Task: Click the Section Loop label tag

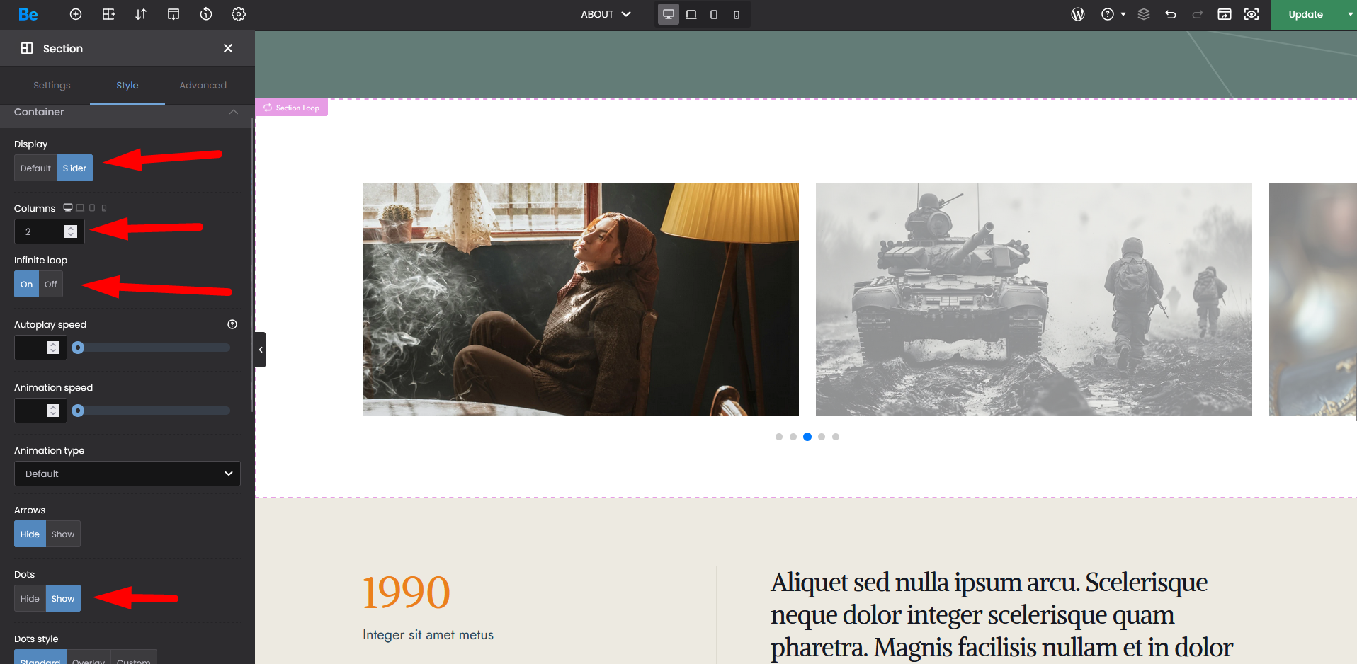Action: pyautogui.click(x=291, y=108)
